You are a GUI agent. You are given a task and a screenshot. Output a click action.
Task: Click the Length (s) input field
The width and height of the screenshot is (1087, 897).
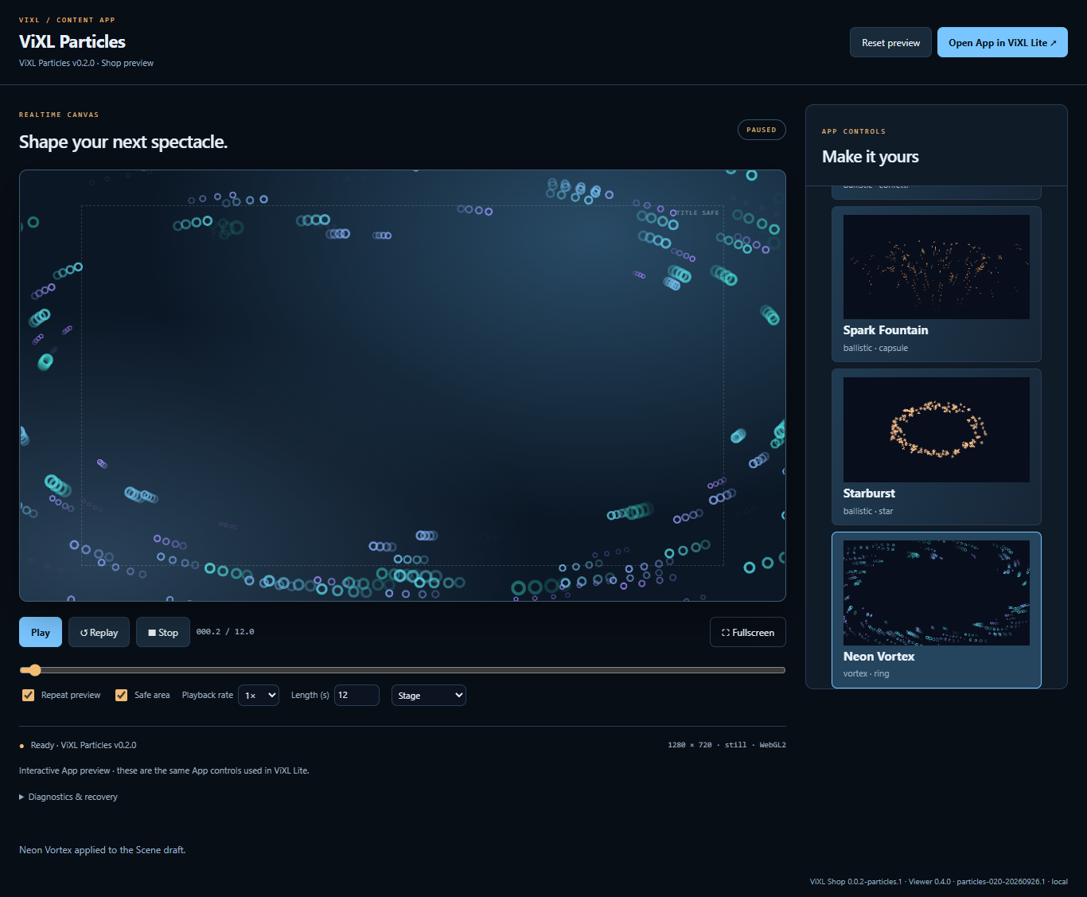click(356, 695)
